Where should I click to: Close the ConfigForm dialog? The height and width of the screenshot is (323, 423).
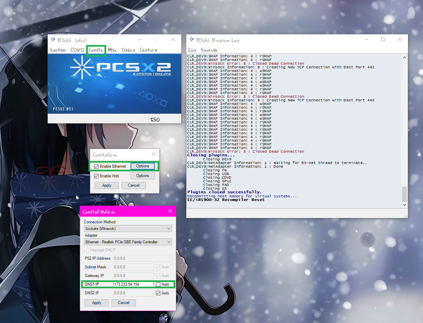[x=154, y=154]
